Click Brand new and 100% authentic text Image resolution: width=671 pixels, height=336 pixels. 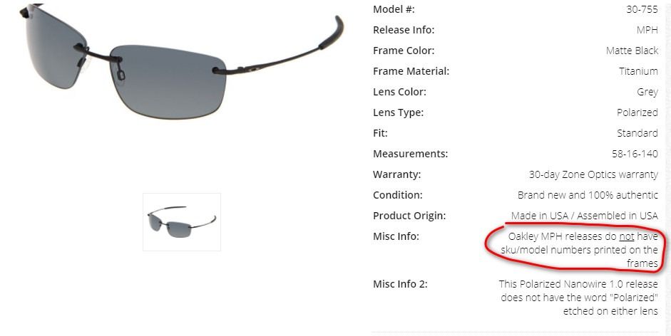coord(588,195)
